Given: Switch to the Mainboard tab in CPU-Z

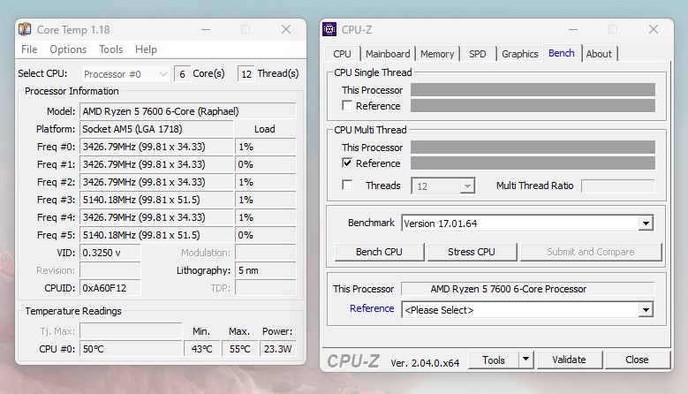Looking at the screenshot, I should (388, 54).
